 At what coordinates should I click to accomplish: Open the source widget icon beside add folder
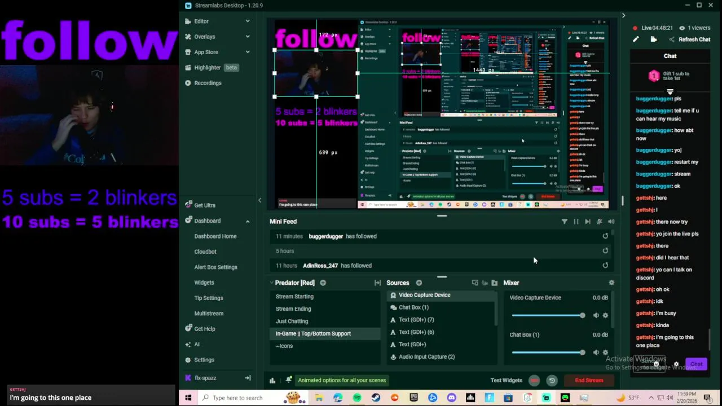pos(485,283)
